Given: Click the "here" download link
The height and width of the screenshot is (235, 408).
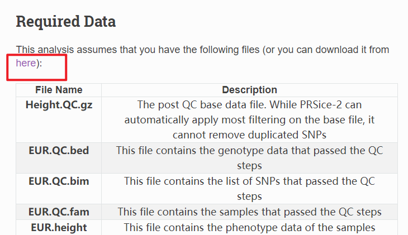Looking at the screenshot, I should tap(26, 63).
